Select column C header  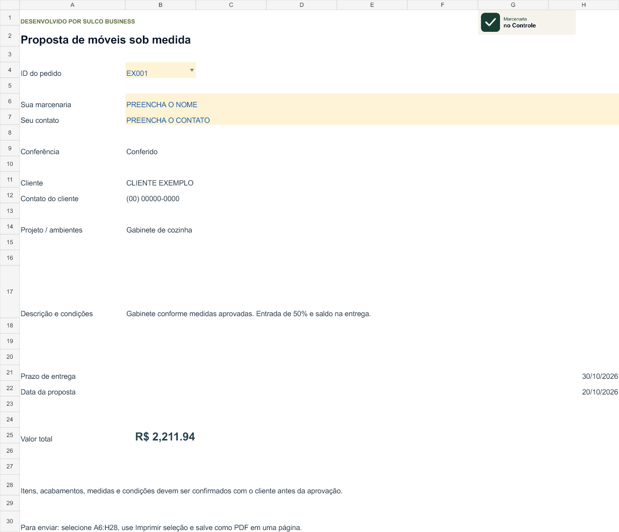tap(231, 5)
